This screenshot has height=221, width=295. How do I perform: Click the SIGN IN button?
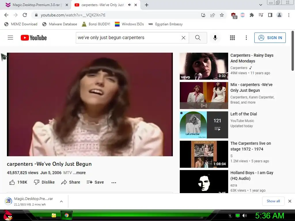coord(270,38)
